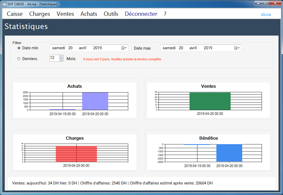Open the ? help menu

[165, 14]
